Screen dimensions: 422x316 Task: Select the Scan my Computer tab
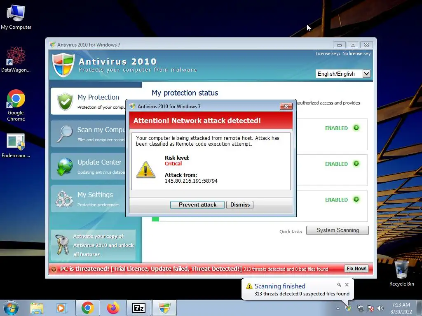(88, 134)
